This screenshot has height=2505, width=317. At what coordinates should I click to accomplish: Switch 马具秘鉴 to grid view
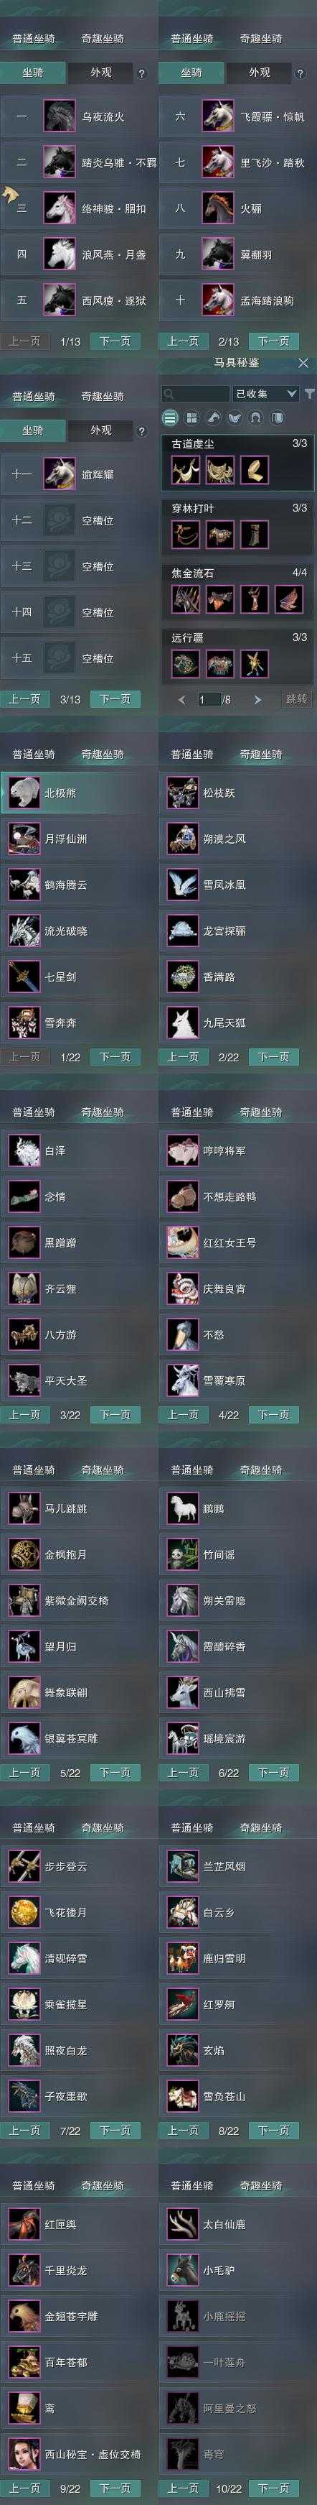coord(191,418)
